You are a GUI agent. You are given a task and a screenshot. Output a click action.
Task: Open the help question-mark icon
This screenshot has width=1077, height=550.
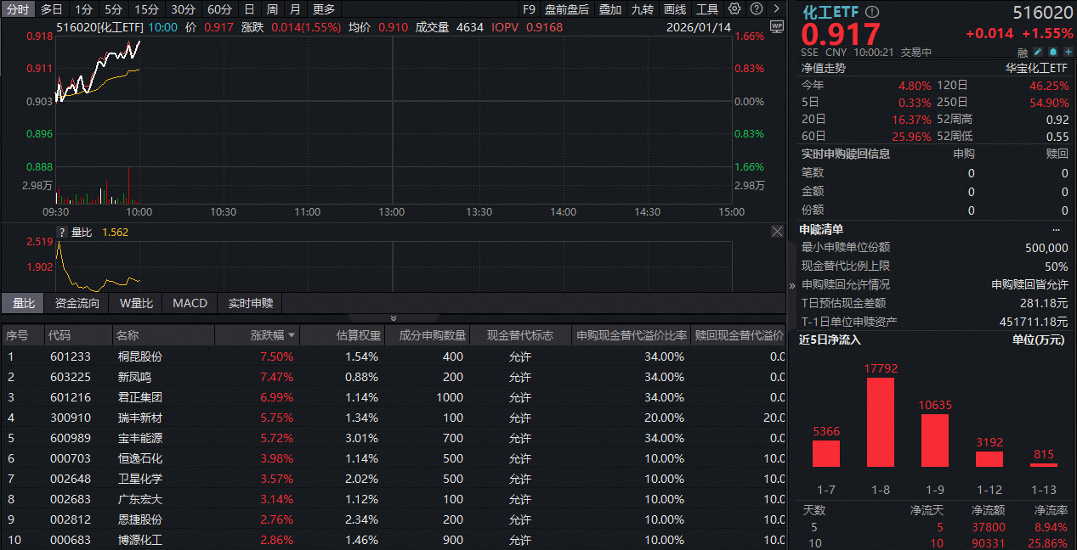tap(756, 9)
